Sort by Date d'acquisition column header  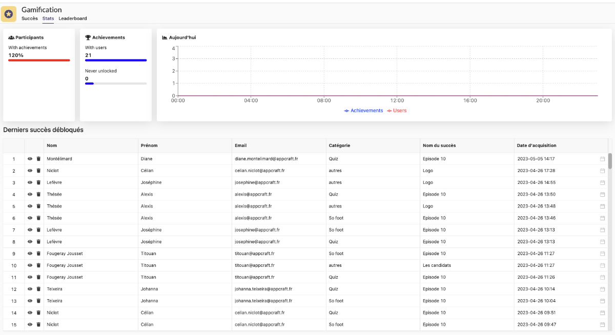(x=536, y=145)
